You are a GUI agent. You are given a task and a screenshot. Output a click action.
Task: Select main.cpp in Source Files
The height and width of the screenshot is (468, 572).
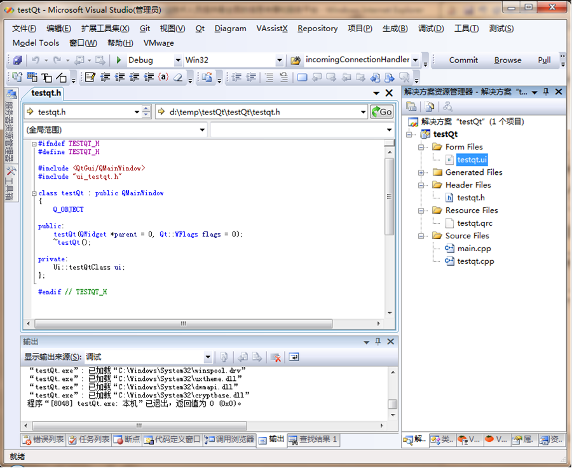[473, 249]
